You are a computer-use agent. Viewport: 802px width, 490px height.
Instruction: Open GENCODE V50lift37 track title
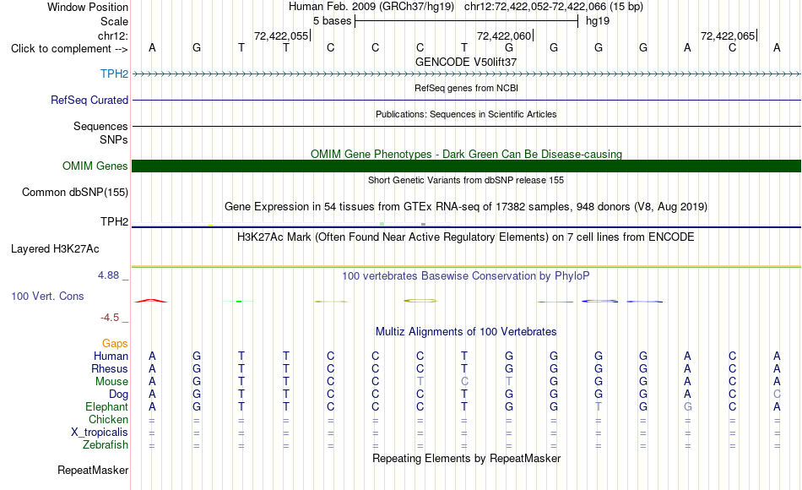(x=465, y=62)
